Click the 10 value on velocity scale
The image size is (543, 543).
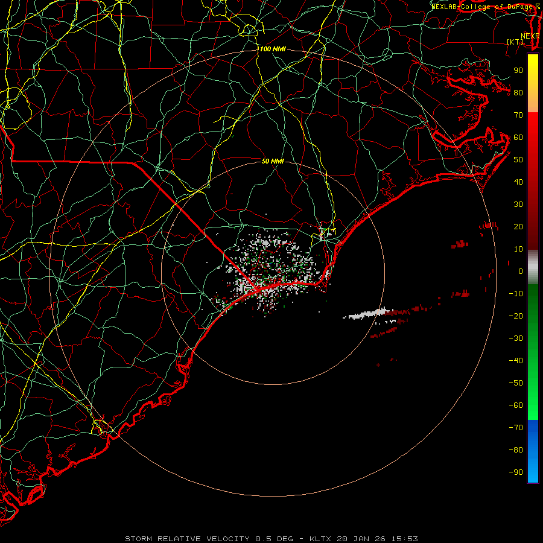[518, 249]
